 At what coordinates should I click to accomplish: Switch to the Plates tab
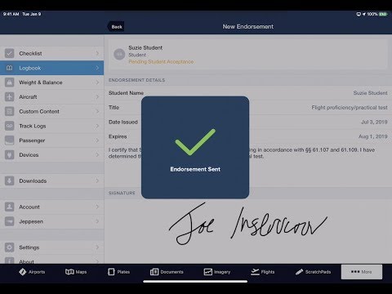118,272
